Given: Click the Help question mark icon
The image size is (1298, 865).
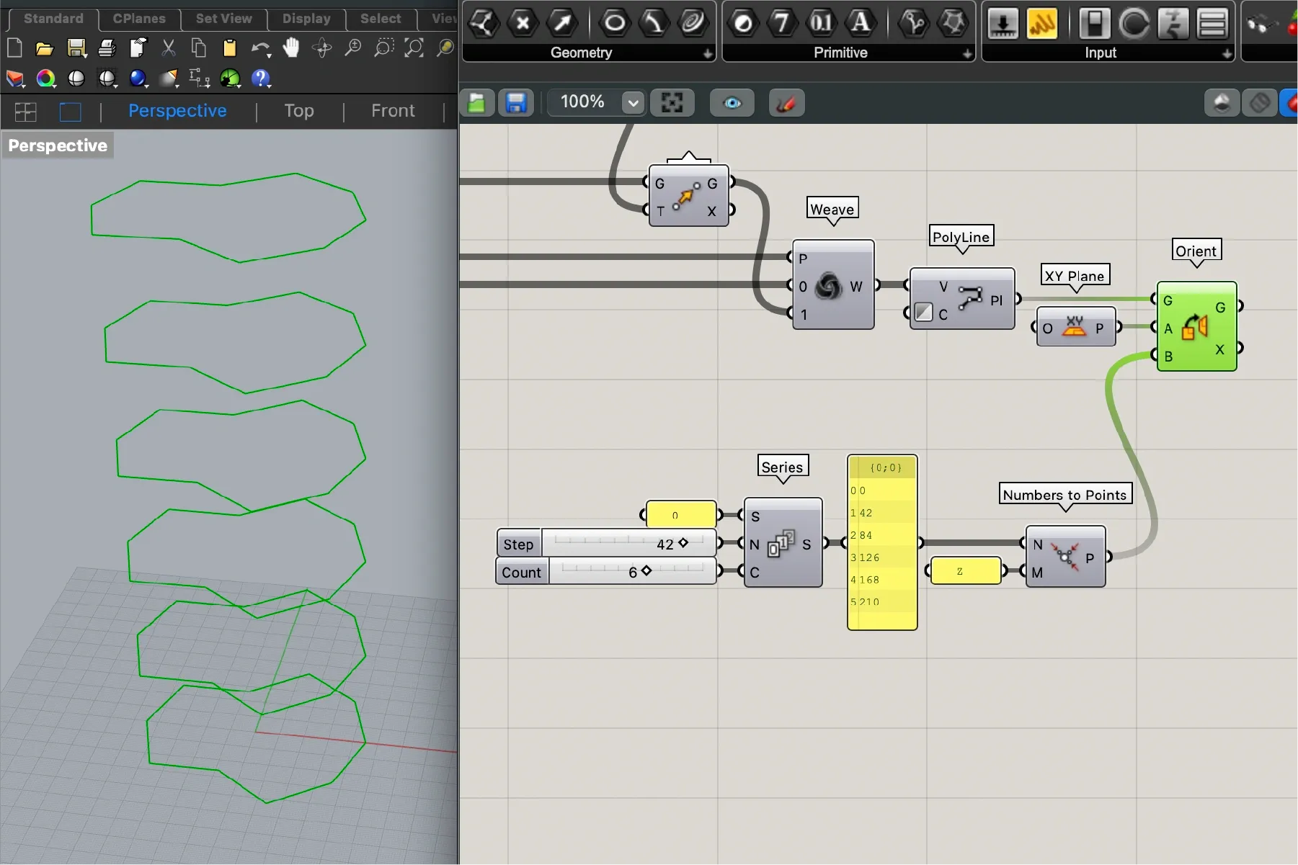Looking at the screenshot, I should [260, 79].
